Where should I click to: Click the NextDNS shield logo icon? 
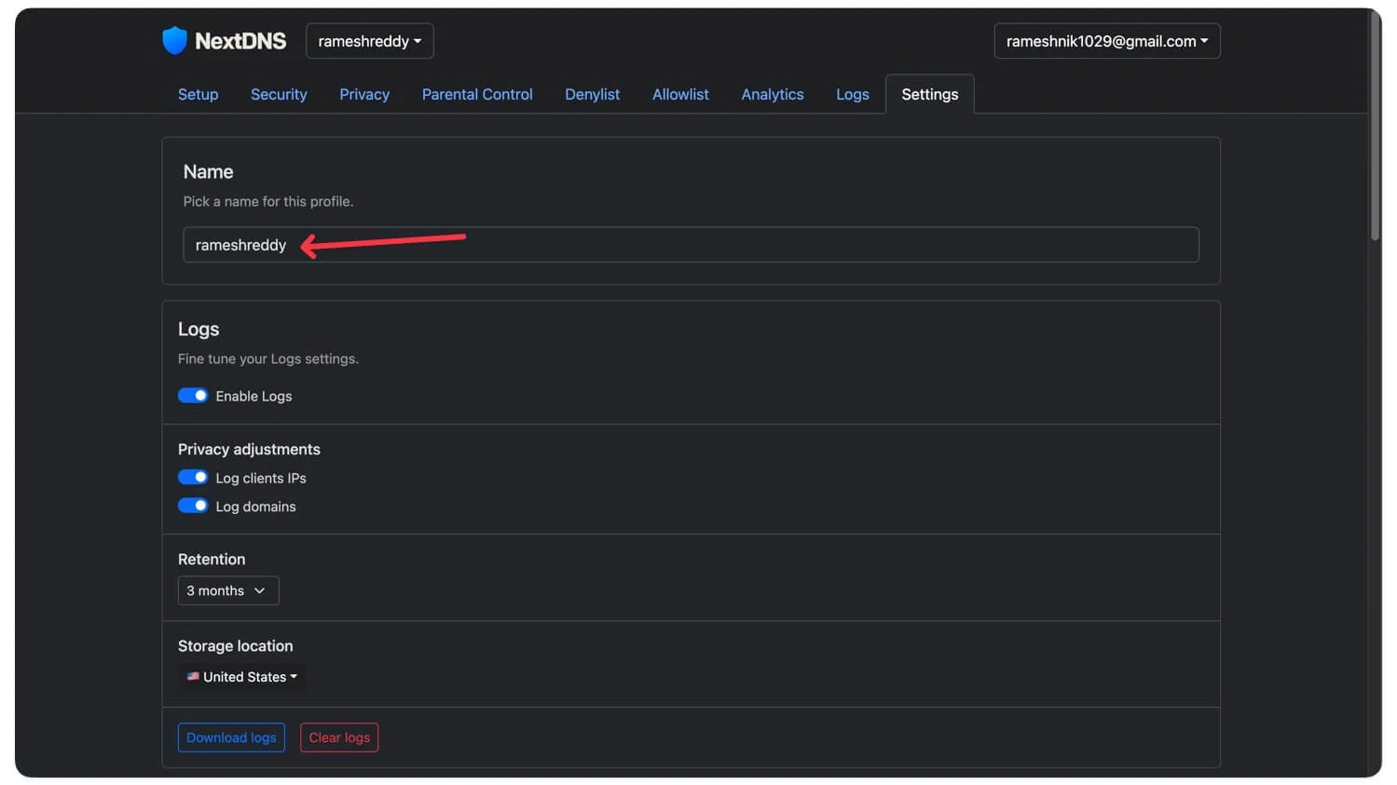(174, 40)
